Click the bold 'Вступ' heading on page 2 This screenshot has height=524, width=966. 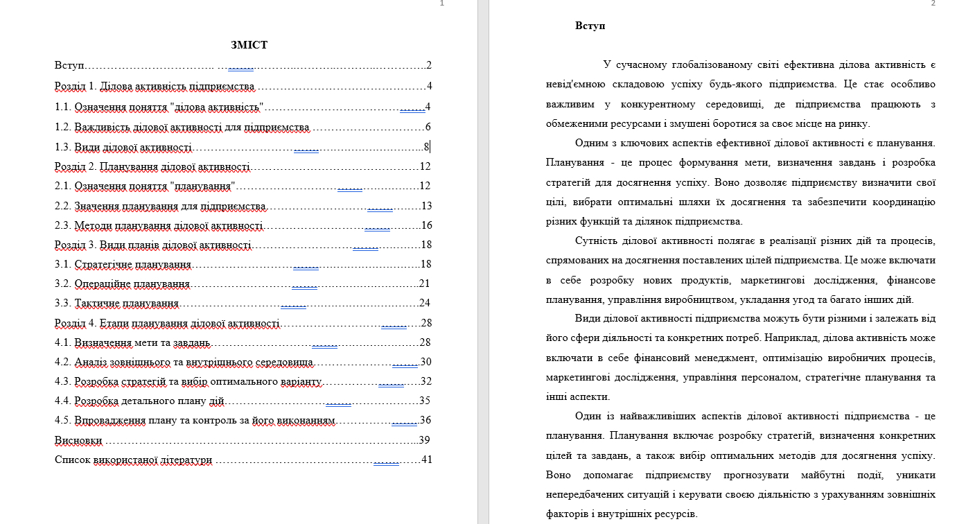(590, 26)
